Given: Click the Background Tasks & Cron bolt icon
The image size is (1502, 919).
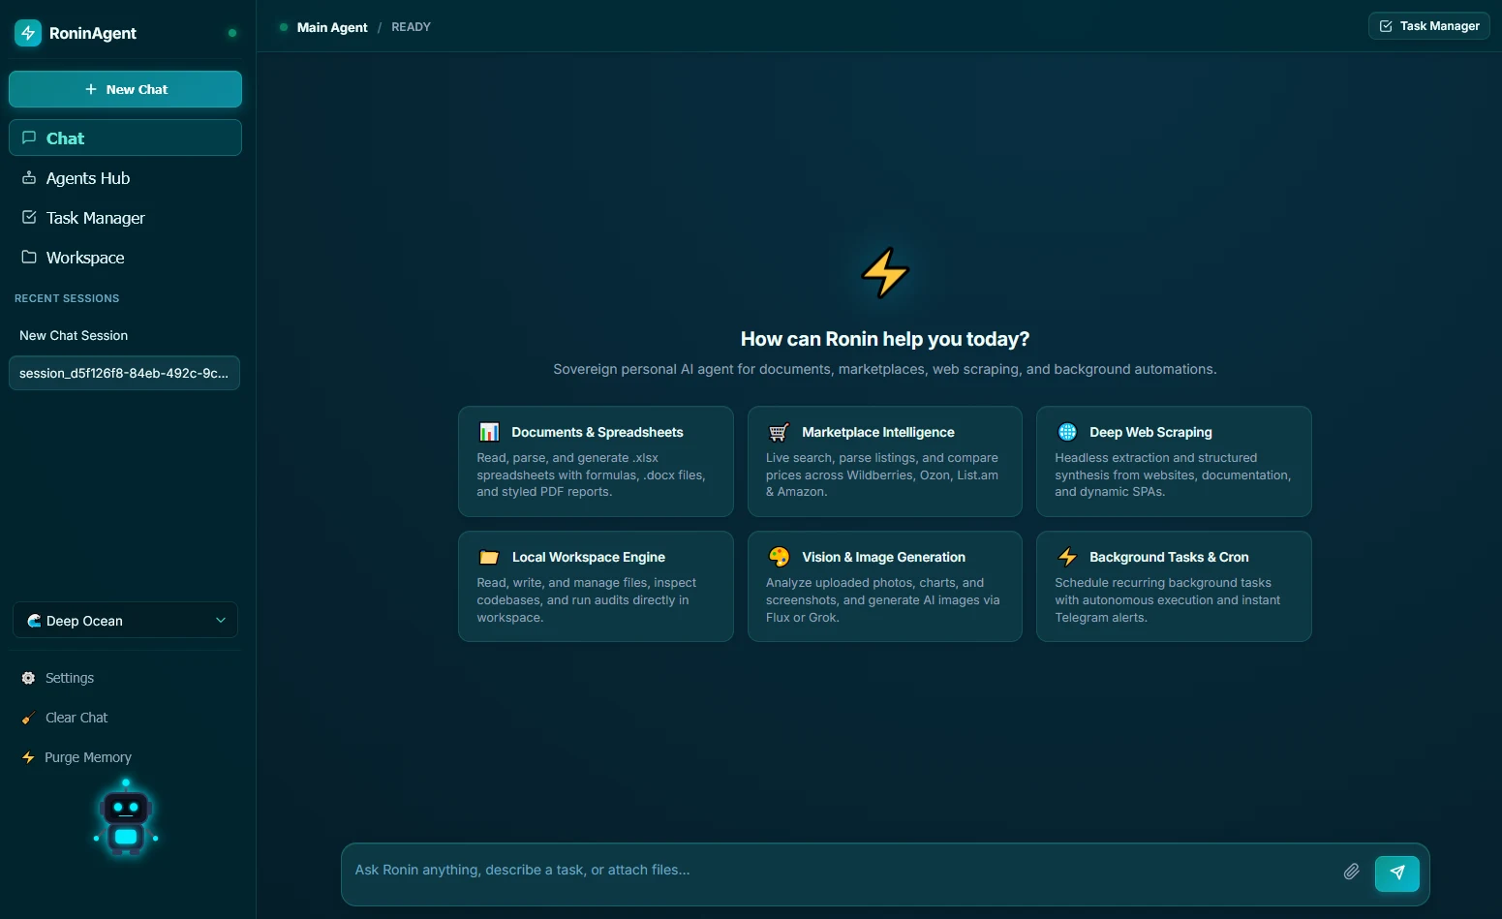Looking at the screenshot, I should click(x=1067, y=557).
